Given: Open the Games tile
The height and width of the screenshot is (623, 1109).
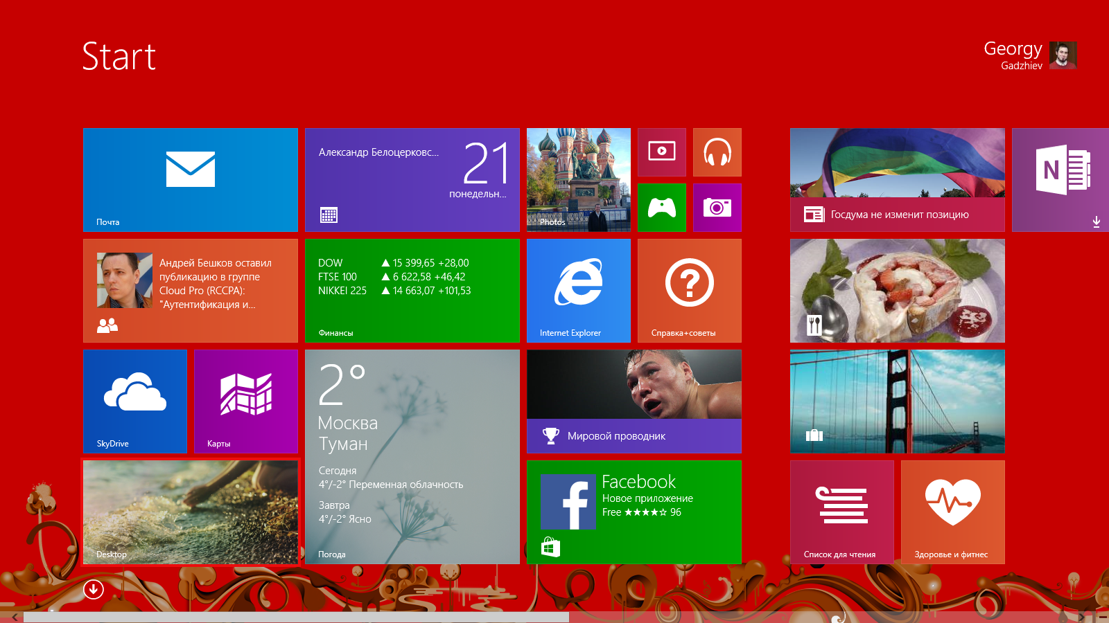Looking at the screenshot, I should (661, 208).
